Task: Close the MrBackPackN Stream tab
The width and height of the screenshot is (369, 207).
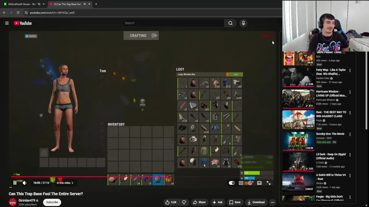Action: point(44,4)
